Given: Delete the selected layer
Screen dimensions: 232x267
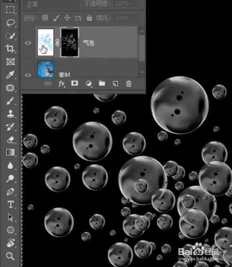Looking at the screenshot, I should tap(129, 83).
